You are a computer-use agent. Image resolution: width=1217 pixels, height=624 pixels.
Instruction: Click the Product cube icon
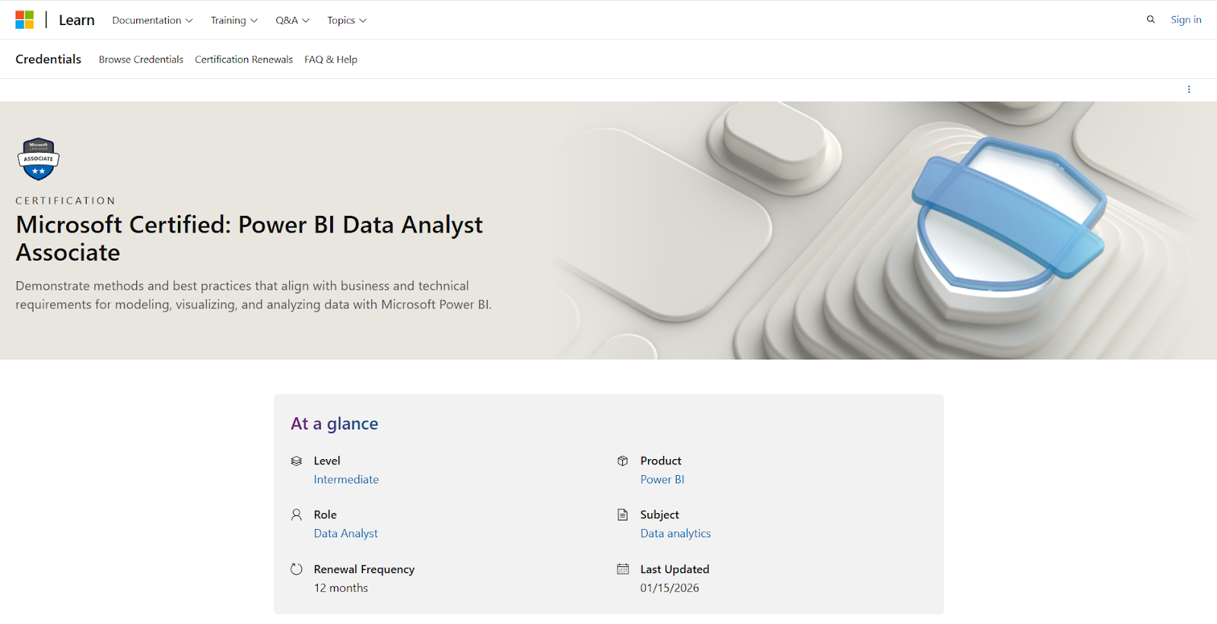[623, 461]
